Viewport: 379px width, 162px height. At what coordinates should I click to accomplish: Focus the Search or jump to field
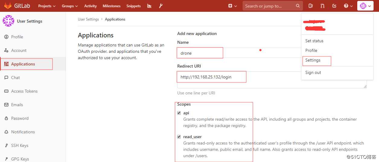(272, 6)
